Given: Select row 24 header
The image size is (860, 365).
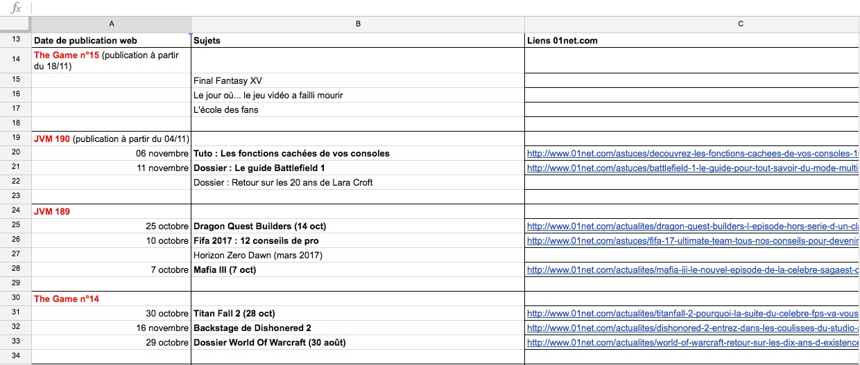Looking at the screenshot, I should click(16, 211).
